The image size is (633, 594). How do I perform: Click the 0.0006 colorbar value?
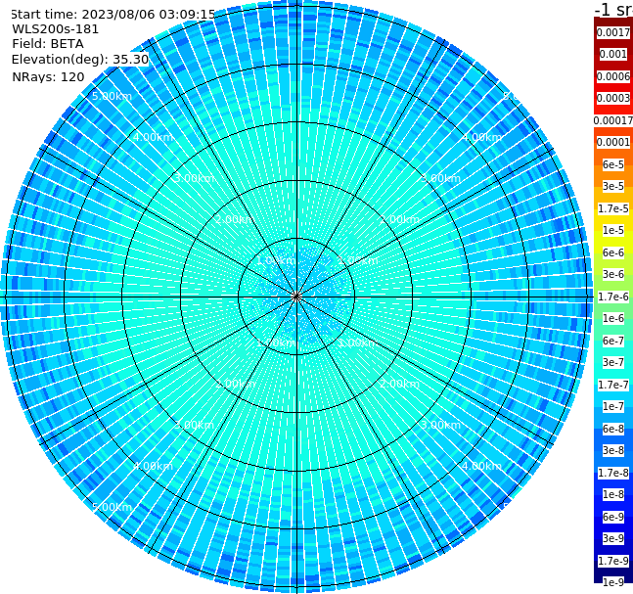[x=613, y=76]
